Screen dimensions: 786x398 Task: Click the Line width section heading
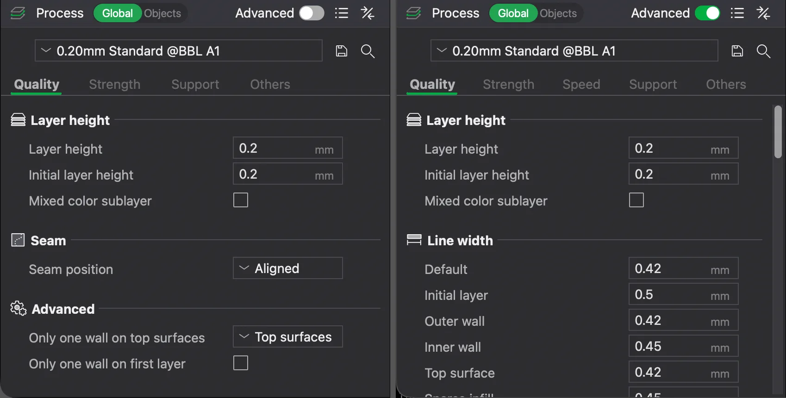[x=460, y=241]
